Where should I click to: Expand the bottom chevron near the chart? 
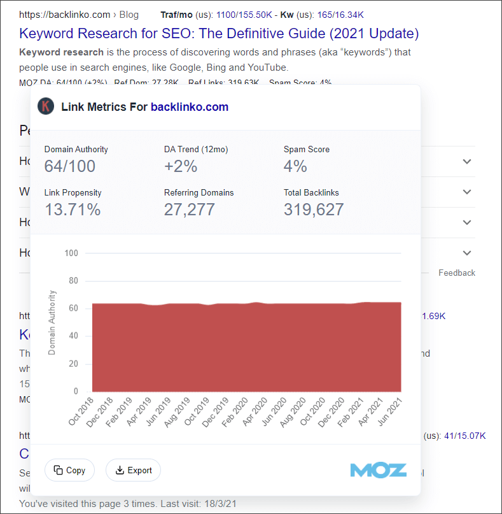pyautogui.click(x=466, y=253)
